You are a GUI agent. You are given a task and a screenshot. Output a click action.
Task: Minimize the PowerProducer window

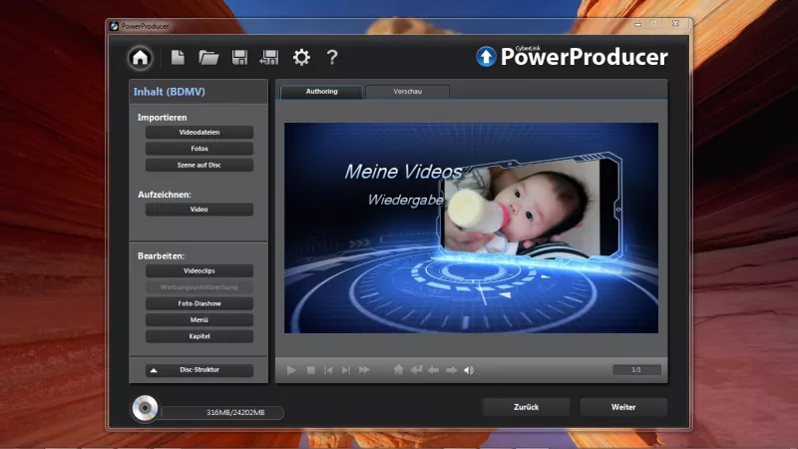coord(637,24)
